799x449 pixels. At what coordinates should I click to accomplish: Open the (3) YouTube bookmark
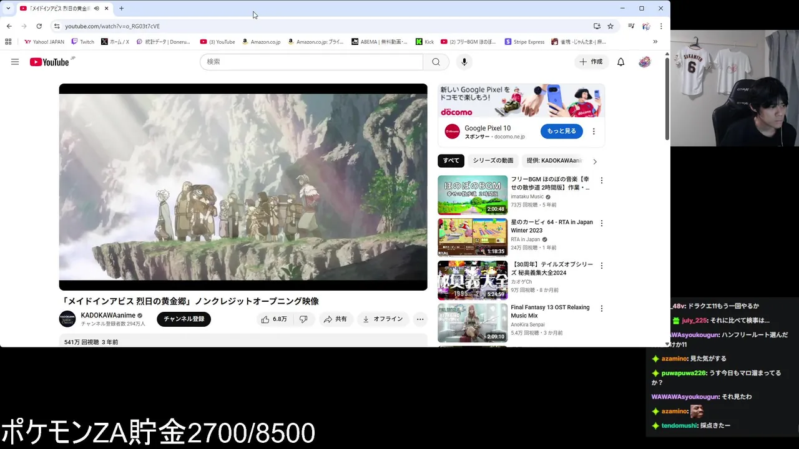[x=217, y=42]
